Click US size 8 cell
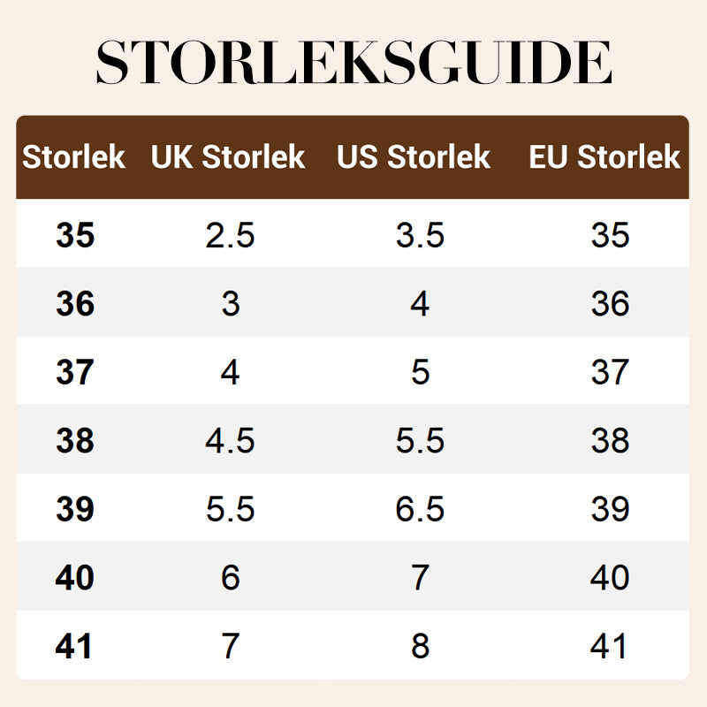The image size is (707, 707). [420, 646]
